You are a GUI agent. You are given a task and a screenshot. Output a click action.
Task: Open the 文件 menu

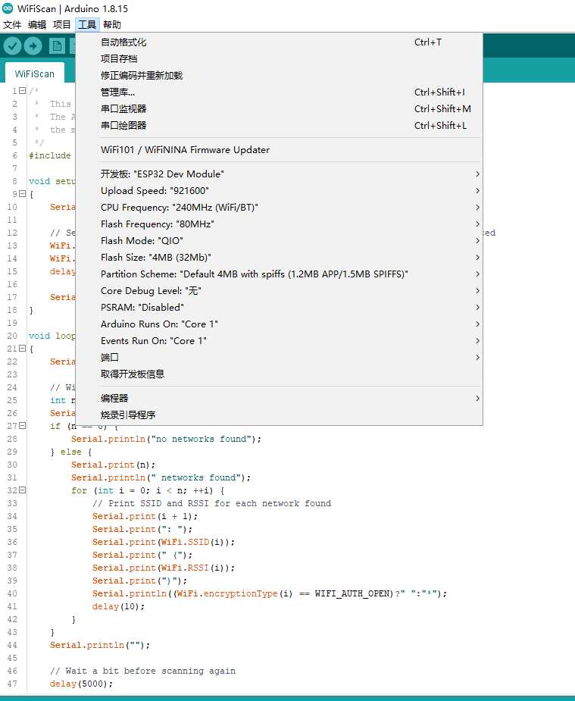[12, 24]
